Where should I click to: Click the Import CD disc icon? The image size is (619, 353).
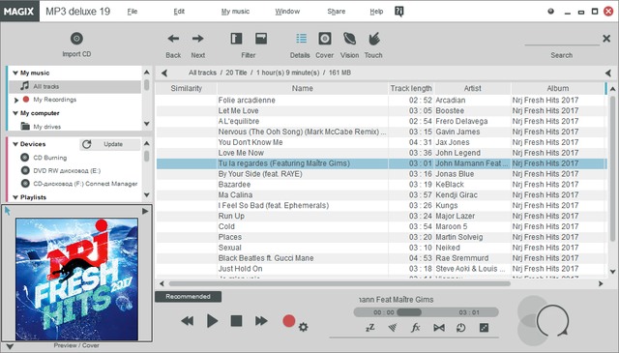[x=76, y=39]
